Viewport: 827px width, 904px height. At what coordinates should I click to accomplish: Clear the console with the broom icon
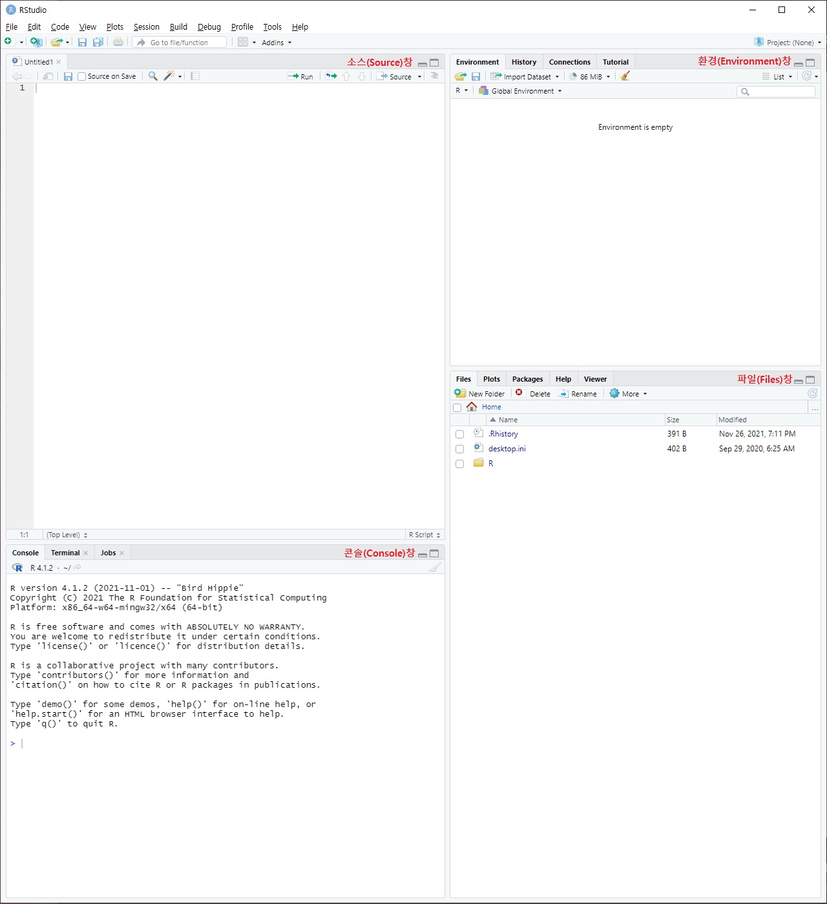(435, 568)
